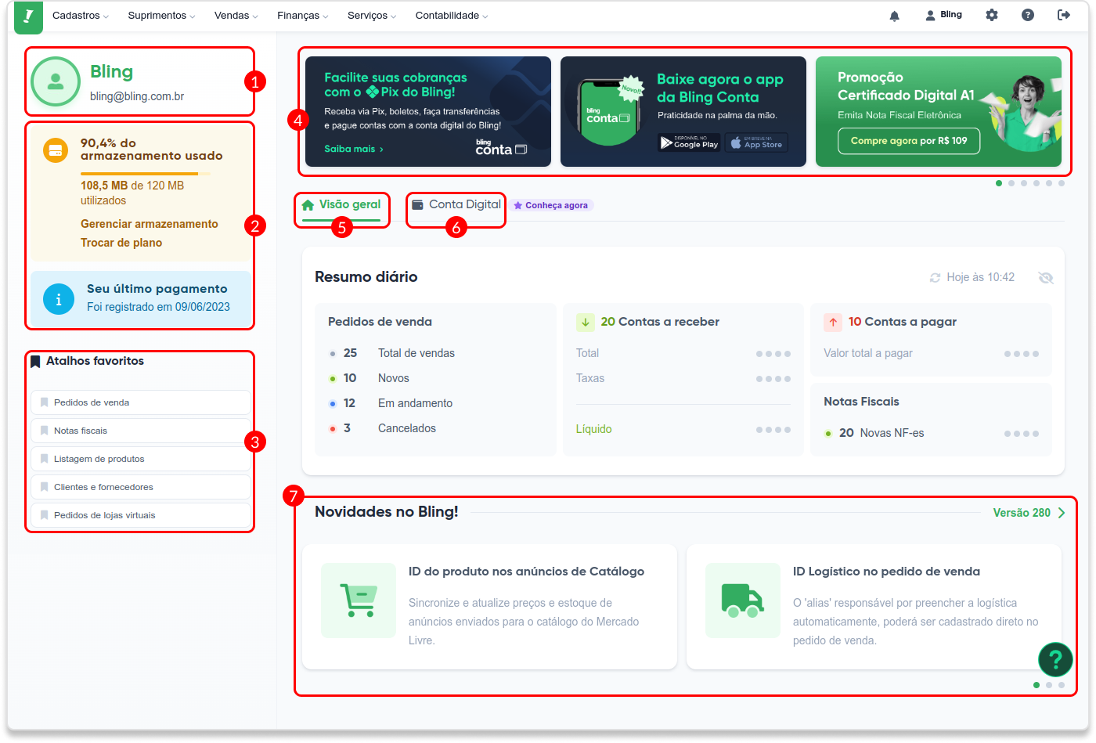1096x743 pixels.
Task: Expand the Serviços menu
Action: [x=372, y=16]
